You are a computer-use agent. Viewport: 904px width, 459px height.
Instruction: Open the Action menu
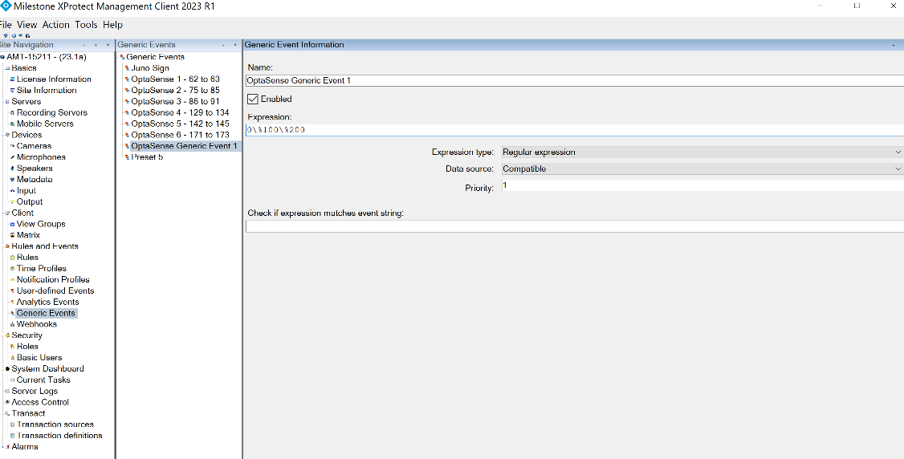56,25
